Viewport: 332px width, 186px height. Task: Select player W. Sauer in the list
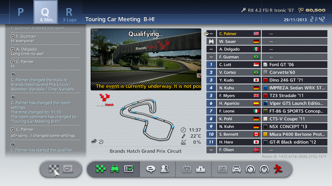point(239,41)
